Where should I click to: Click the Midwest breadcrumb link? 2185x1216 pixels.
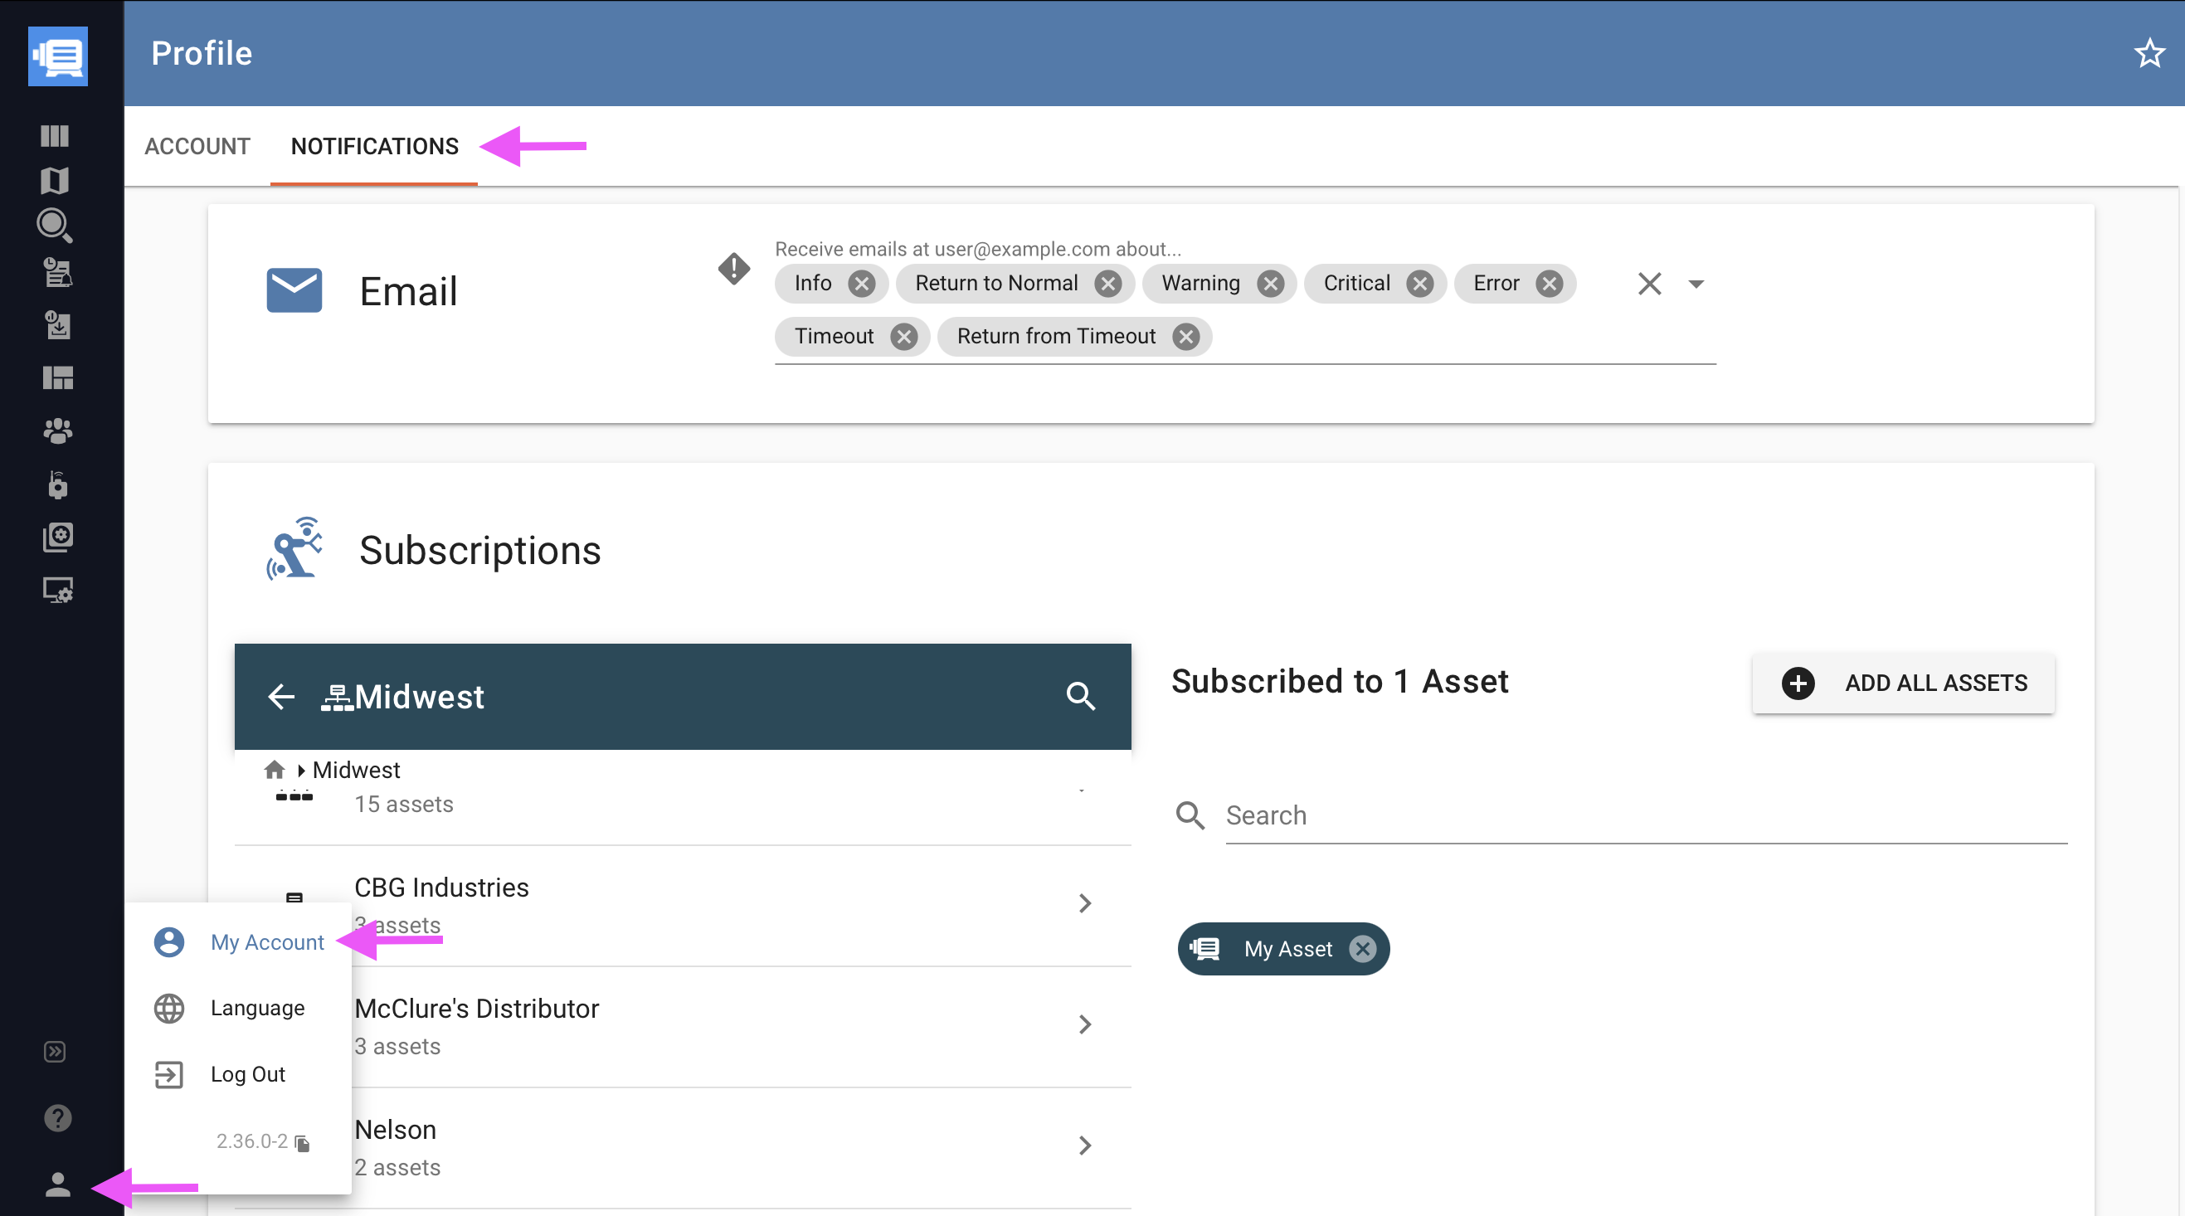click(x=356, y=770)
